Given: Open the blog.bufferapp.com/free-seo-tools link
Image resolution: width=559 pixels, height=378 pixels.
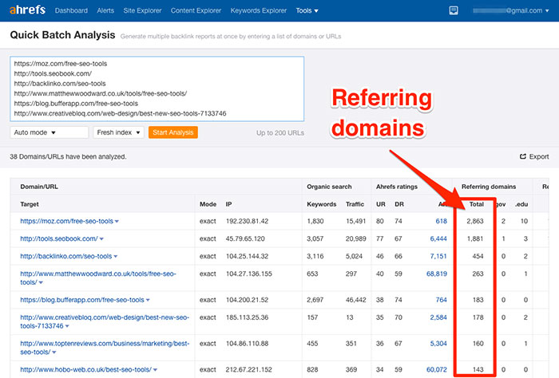Looking at the screenshot, I should pos(82,300).
